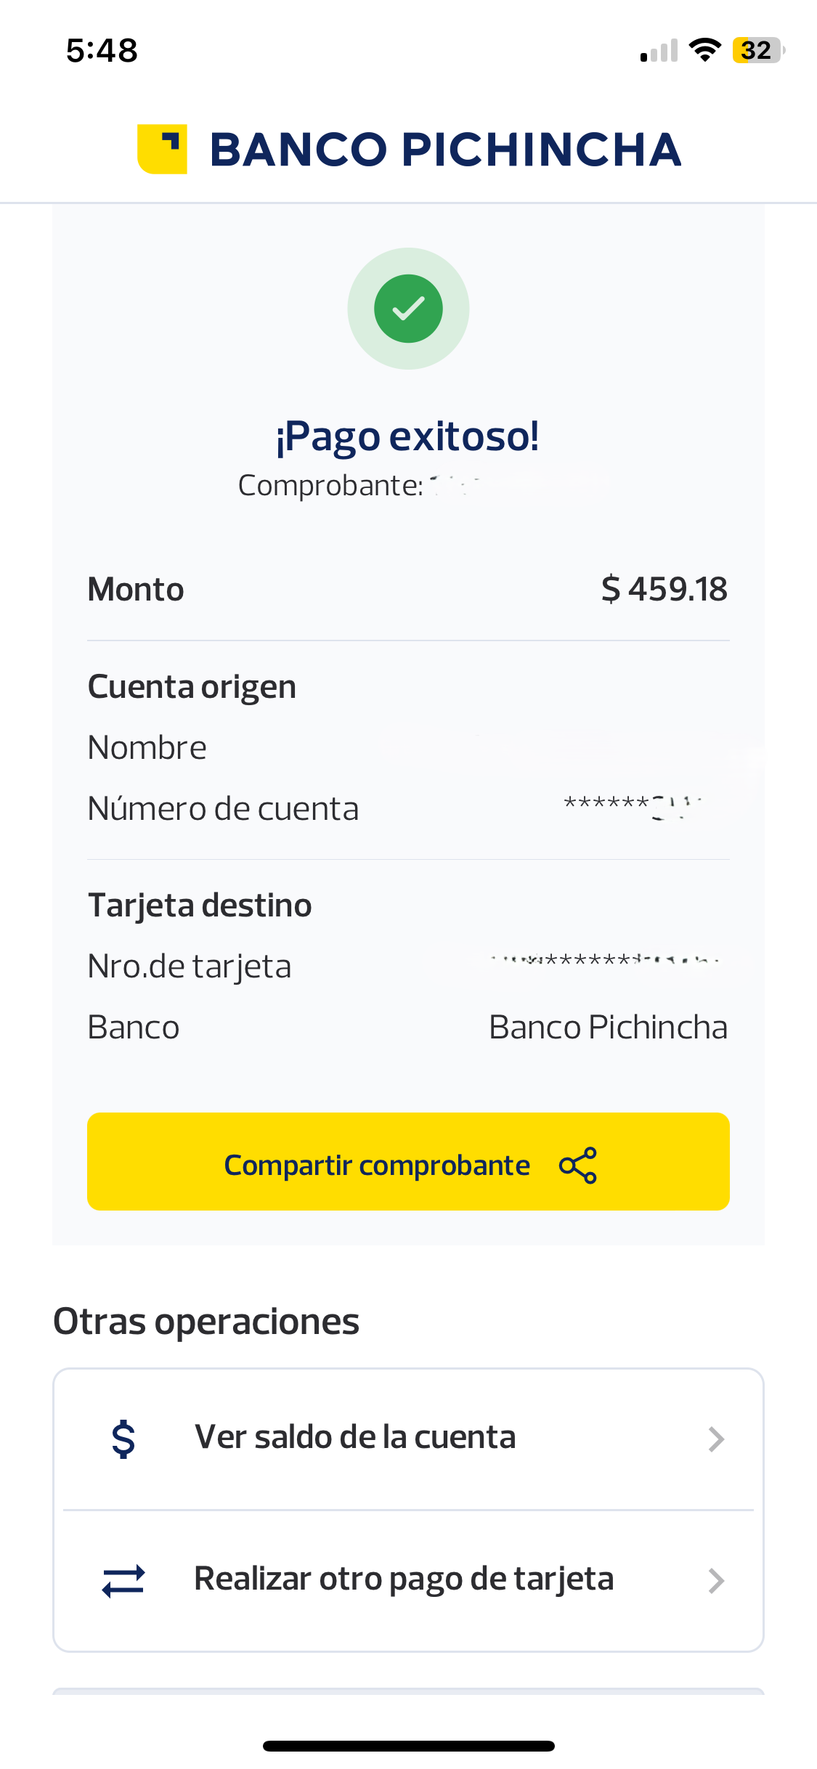The height and width of the screenshot is (1769, 817).
Task: Tap the green success checkmark icon
Action: (x=408, y=309)
